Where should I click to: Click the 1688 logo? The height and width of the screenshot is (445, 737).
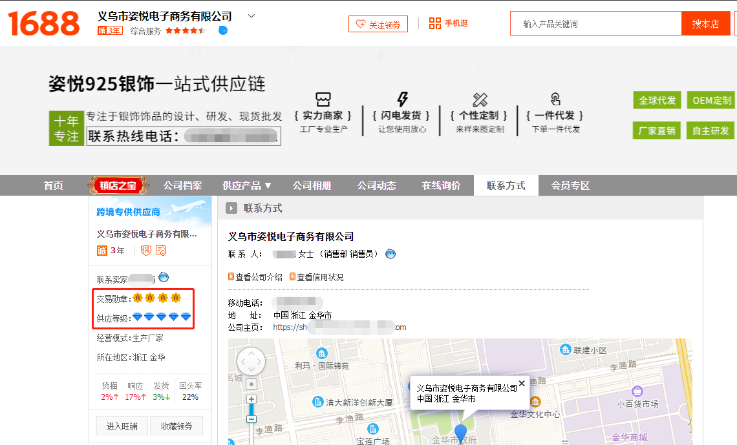click(x=44, y=23)
